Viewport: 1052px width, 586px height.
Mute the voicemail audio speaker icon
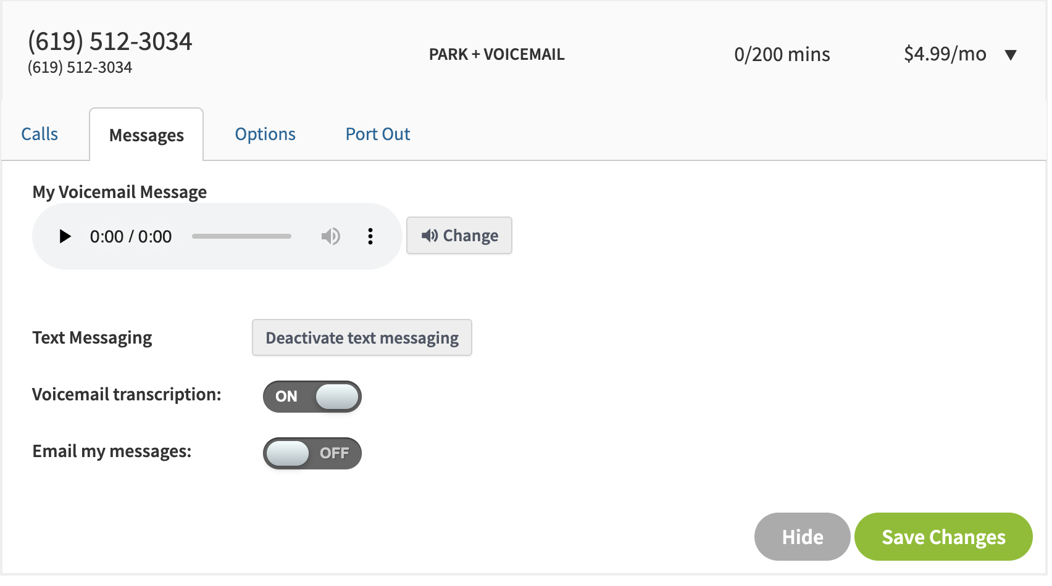pos(331,236)
